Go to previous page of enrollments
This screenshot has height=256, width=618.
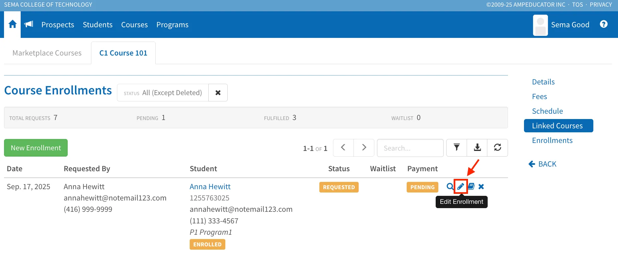click(x=343, y=148)
